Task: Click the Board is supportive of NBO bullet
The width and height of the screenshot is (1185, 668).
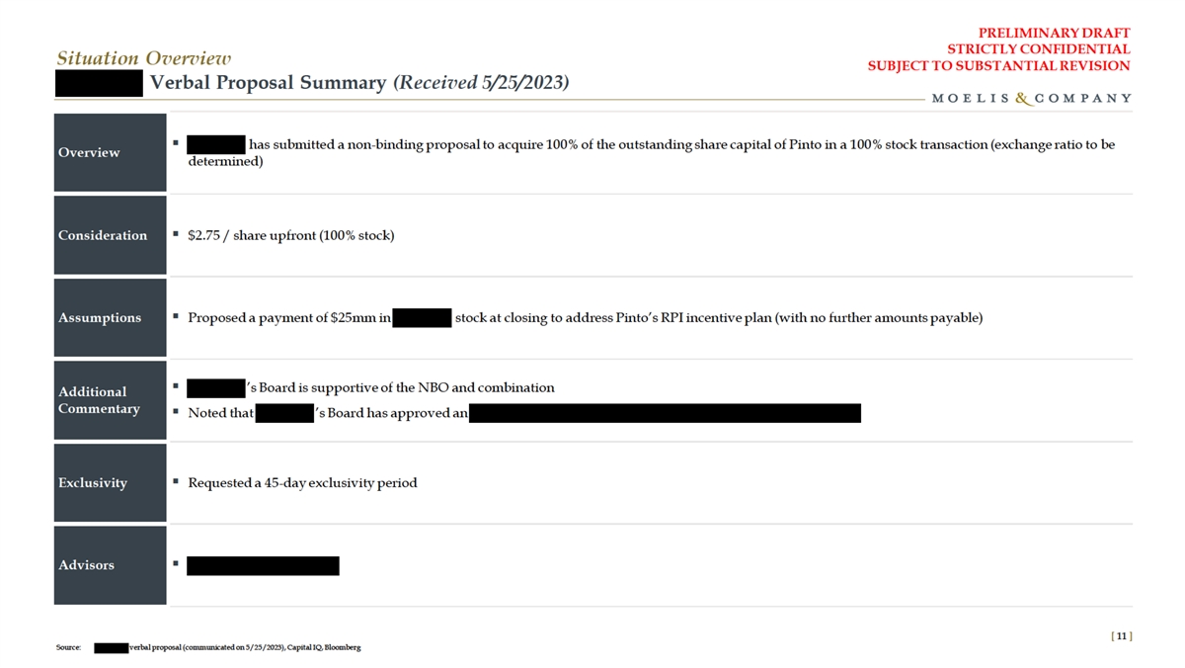Action: (x=399, y=387)
